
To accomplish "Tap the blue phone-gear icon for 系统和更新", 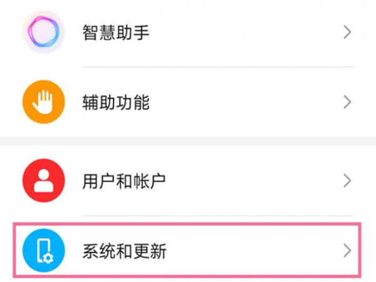I will click(43, 251).
